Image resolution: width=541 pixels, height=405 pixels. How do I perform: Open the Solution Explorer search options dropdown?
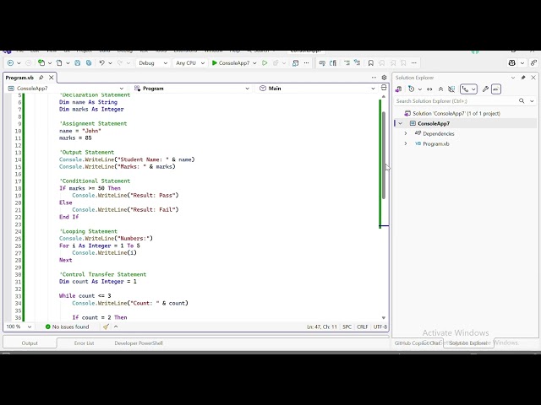click(532, 101)
